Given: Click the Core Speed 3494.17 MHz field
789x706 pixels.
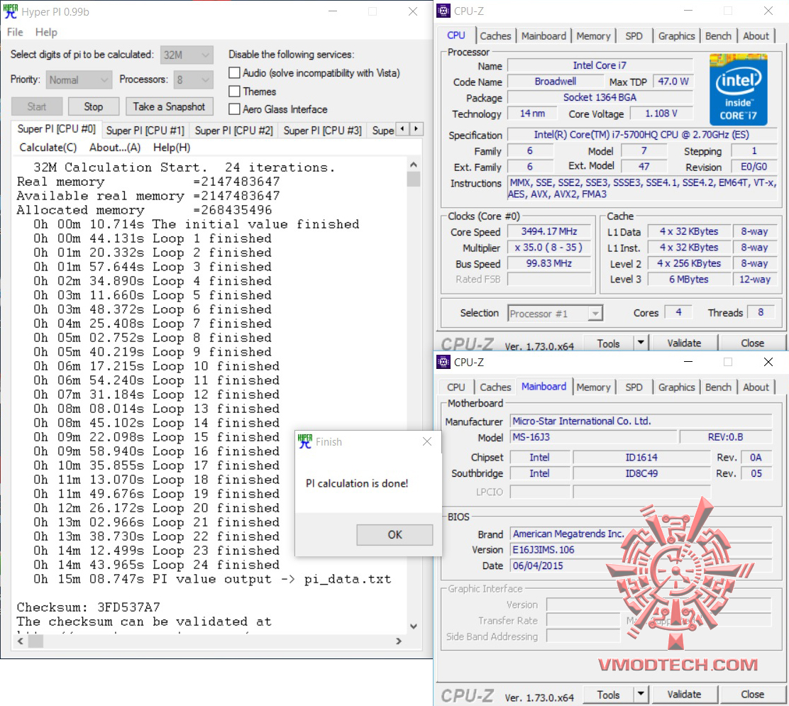Looking at the screenshot, I should point(548,231).
